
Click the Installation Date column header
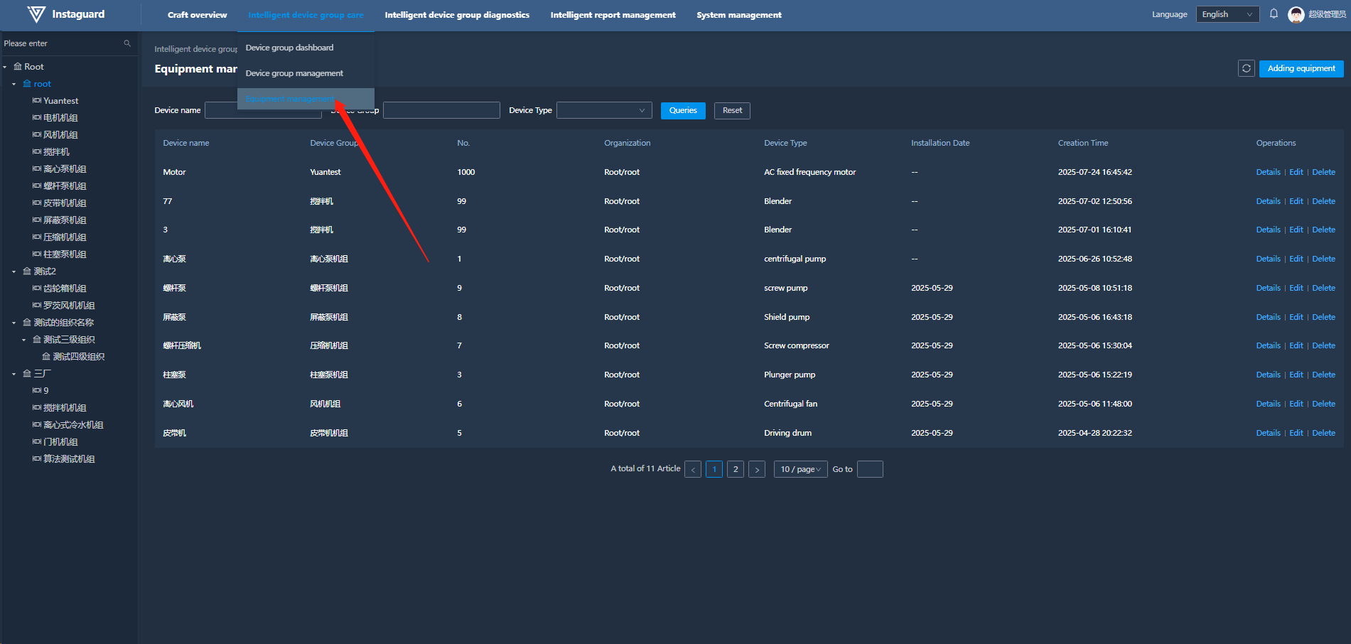(x=940, y=143)
